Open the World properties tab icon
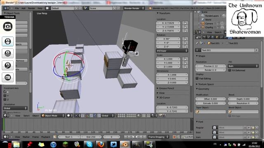The height and width of the screenshot is (148, 264). coord(213,37)
